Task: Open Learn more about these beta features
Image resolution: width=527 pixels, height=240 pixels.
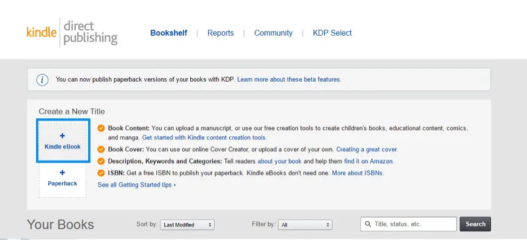Action: pyautogui.click(x=289, y=79)
